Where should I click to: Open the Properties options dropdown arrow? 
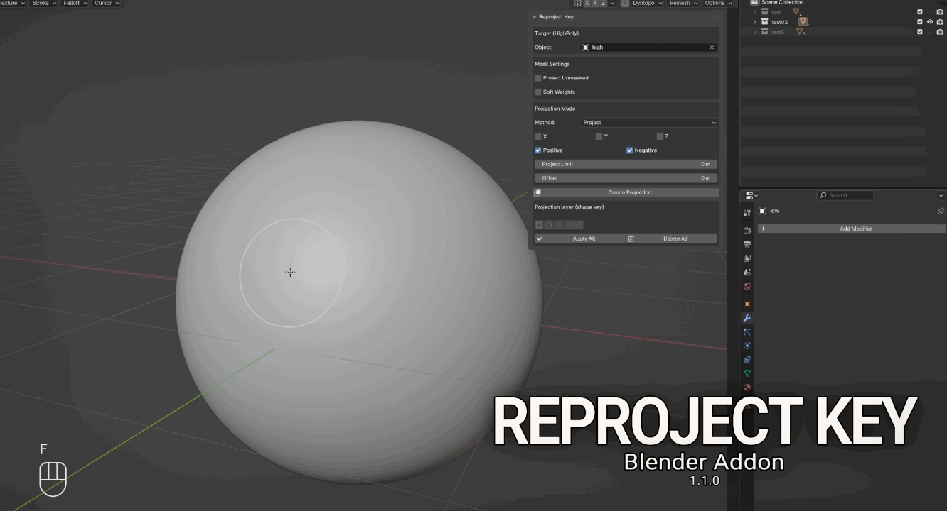coord(941,195)
